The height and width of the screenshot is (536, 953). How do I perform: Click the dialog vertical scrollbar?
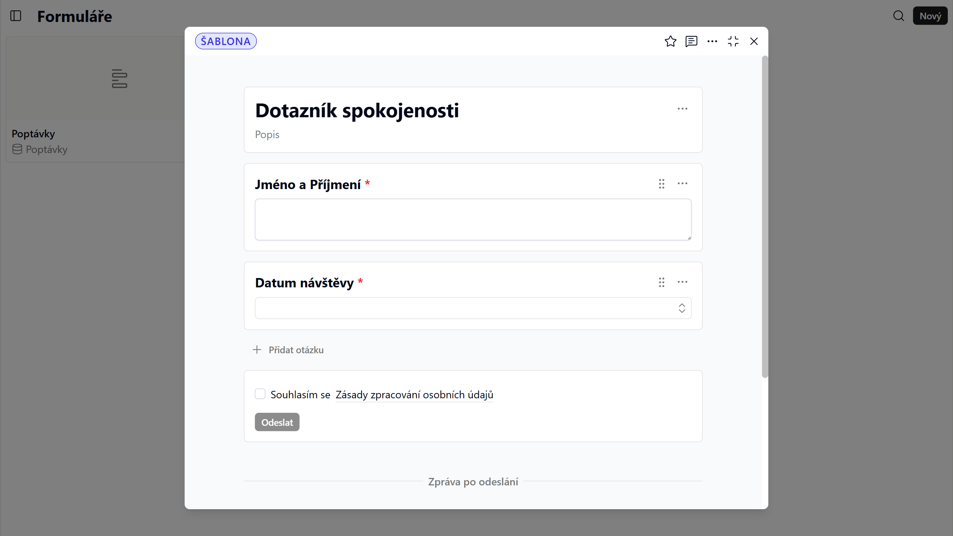point(765,217)
